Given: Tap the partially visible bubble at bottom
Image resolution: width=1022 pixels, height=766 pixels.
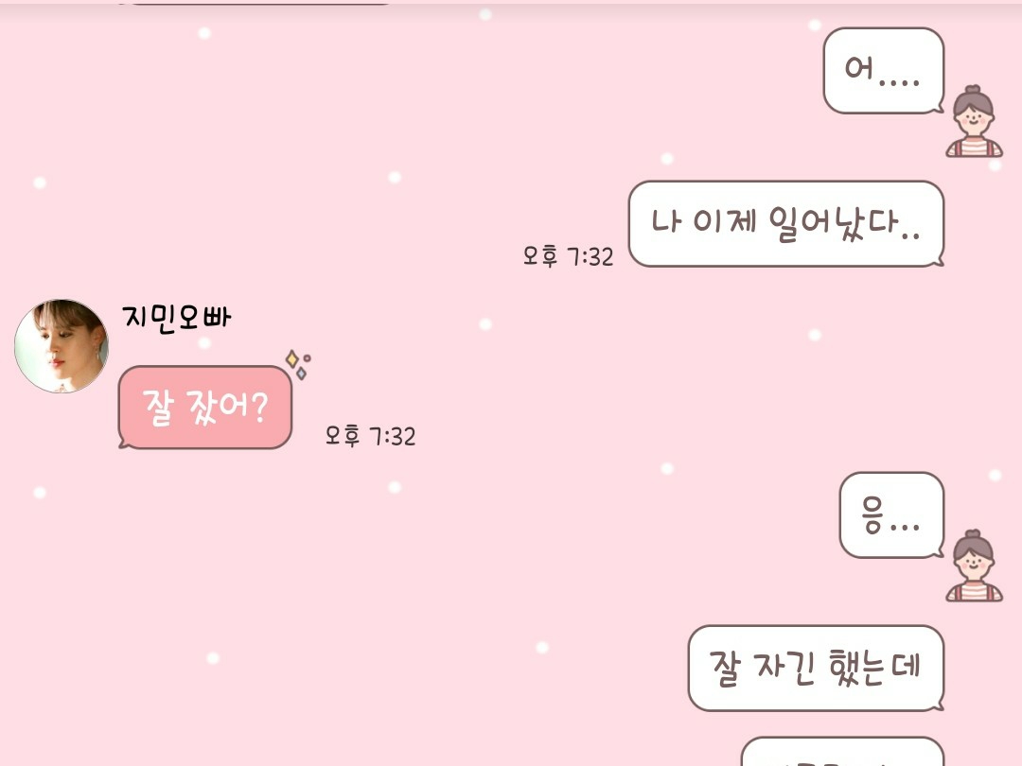Looking at the screenshot, I should tap(843, 752).
